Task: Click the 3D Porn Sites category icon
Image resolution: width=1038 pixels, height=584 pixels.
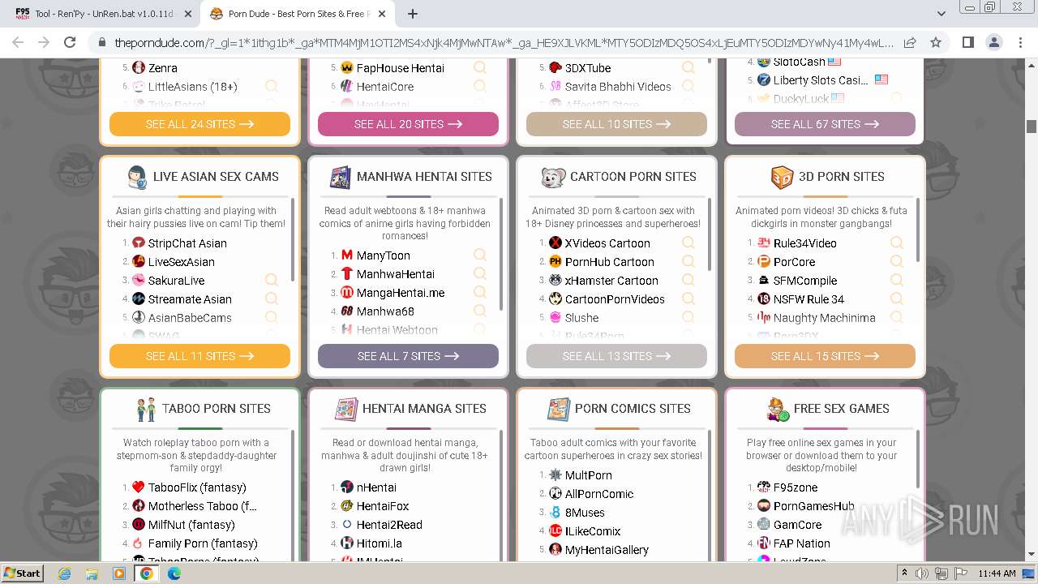Action: (x=782, y=177)
